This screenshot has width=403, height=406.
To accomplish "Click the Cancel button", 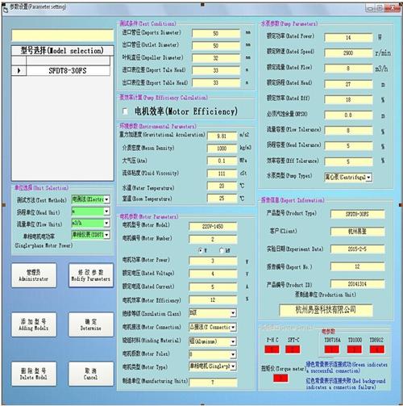I will [x=91, y=374].
